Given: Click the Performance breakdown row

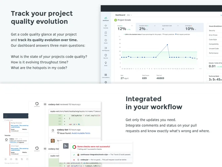Looking at the screenshot, I should coord(214,53).
